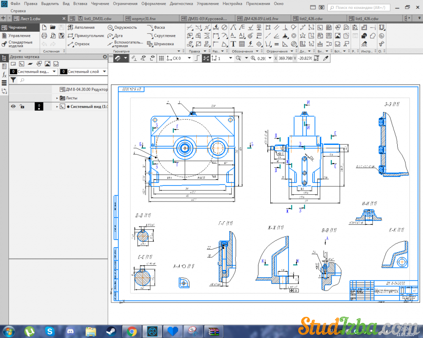Open the СК 0 coordinate system dropdown
This screenshot has height=338, width=423.
click(189, 58)
